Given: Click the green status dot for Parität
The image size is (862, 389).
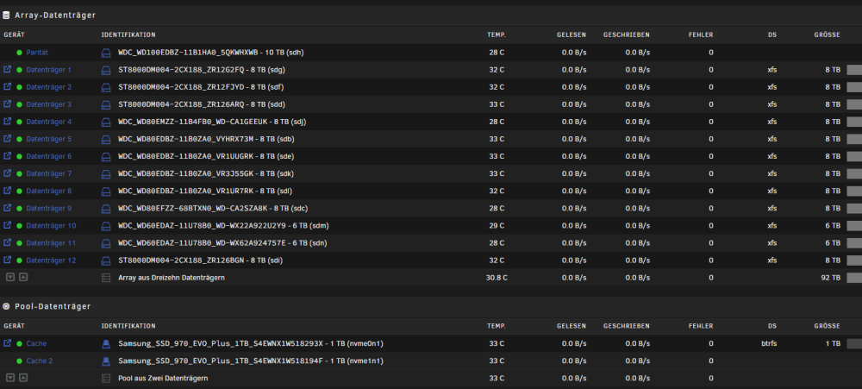Looking at the screenshot, I should point(19,53).
